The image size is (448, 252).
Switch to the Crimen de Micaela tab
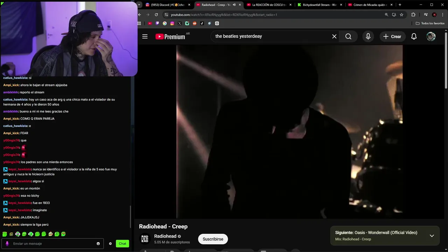click(371, 5)
